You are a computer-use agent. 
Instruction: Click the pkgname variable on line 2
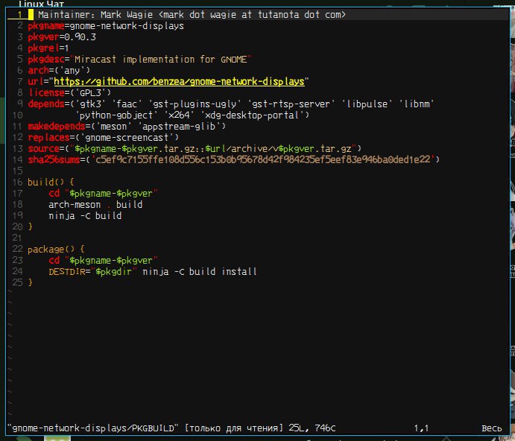pos(46,26)
